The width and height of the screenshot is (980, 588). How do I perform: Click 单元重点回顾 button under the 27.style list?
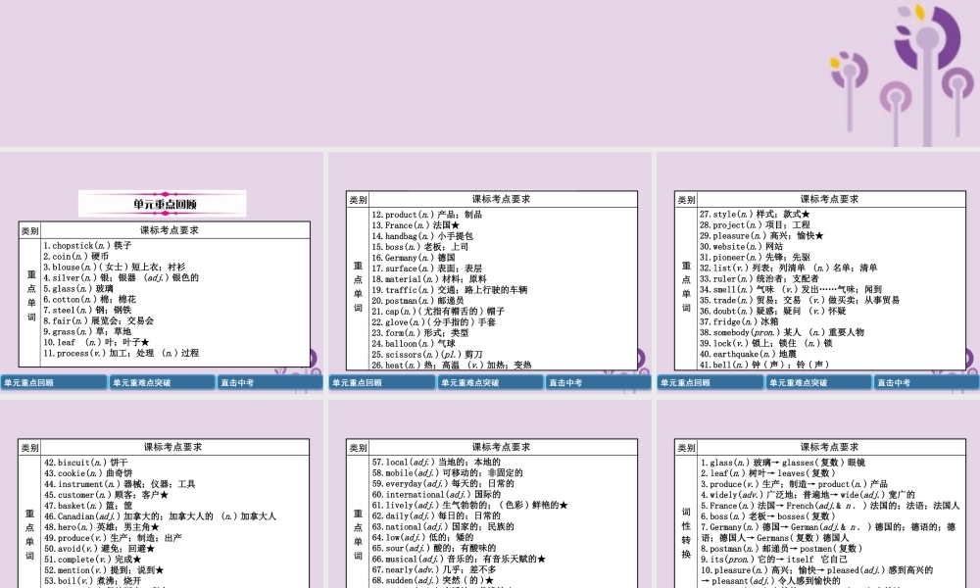point(710,382)
